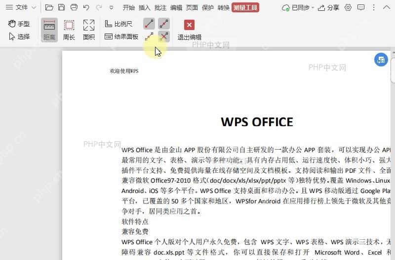Open the three-dot more options menu
This screenshot has height=260, width=395.
point(374,7)
